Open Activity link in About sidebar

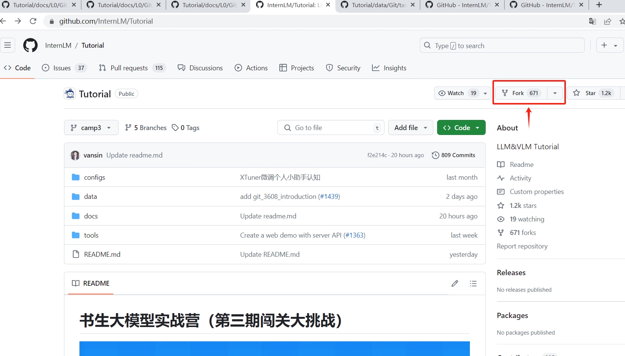[514, 178]
